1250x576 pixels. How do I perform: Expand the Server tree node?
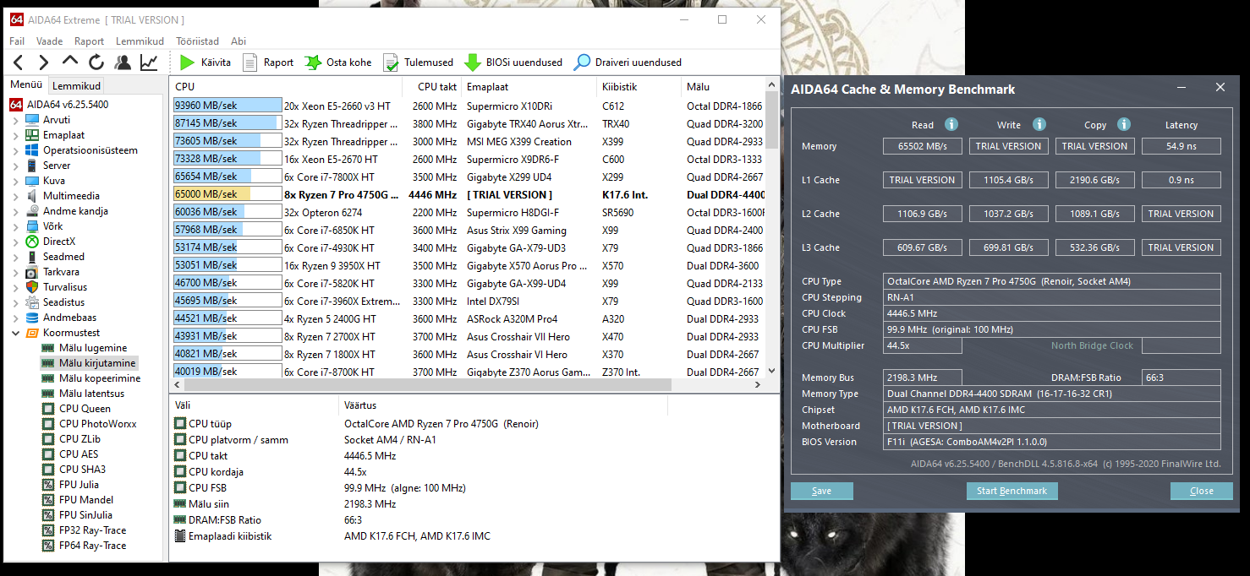15,166
